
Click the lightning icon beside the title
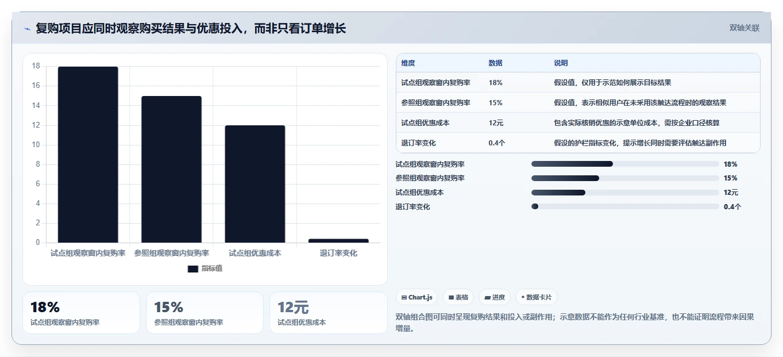[27, 29]
